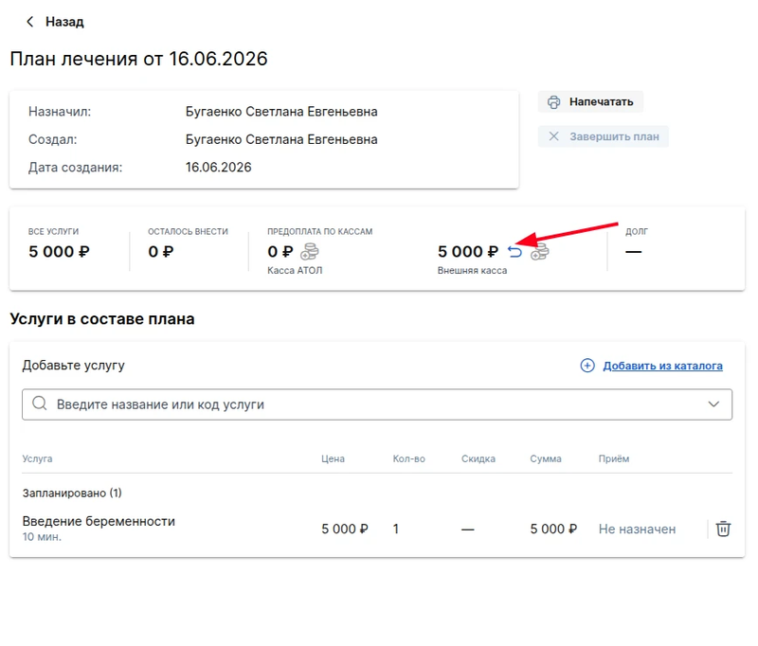Delete Введение беременности with trash icon
Screen dimensions: 758x646
723,529
